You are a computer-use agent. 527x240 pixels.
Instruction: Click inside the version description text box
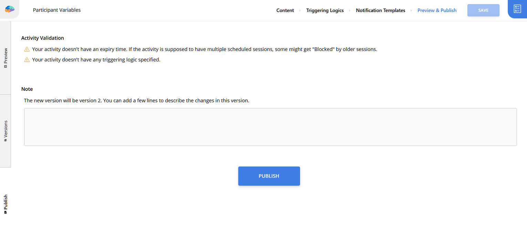click(x=270, y=127)
